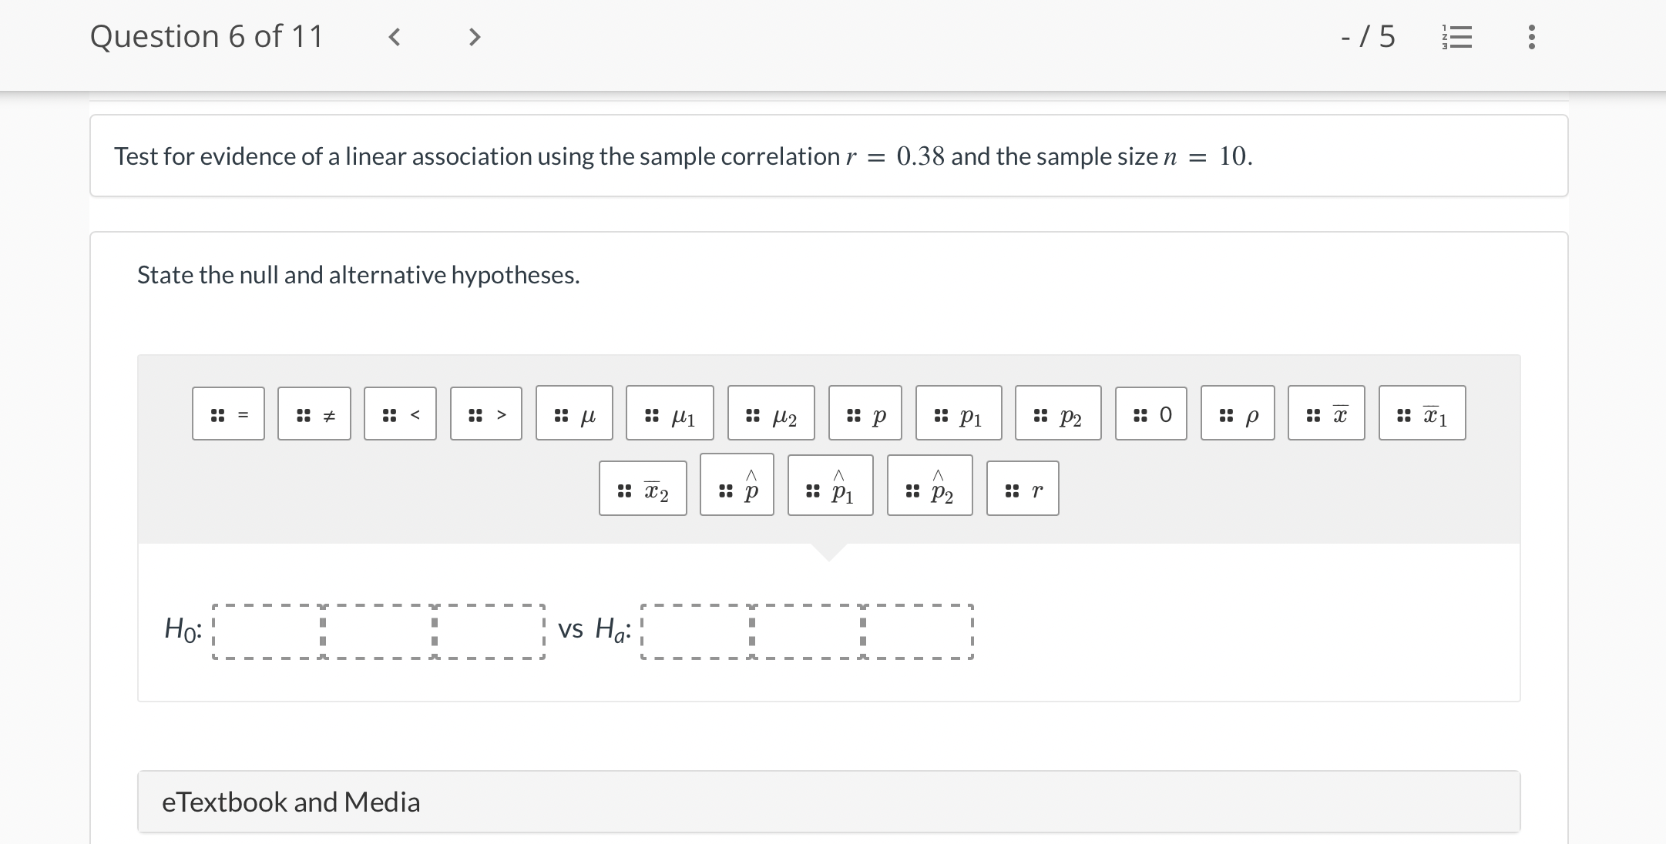Open the three-dot more options menu
Image resolution: width=1666 pixels, height=844 pixels.
1531,37
